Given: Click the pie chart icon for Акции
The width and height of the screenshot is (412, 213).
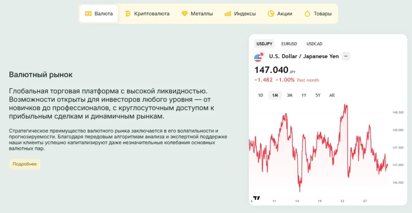Looking at the screenshot, I should pyautogui.click(x=271, y=14).
